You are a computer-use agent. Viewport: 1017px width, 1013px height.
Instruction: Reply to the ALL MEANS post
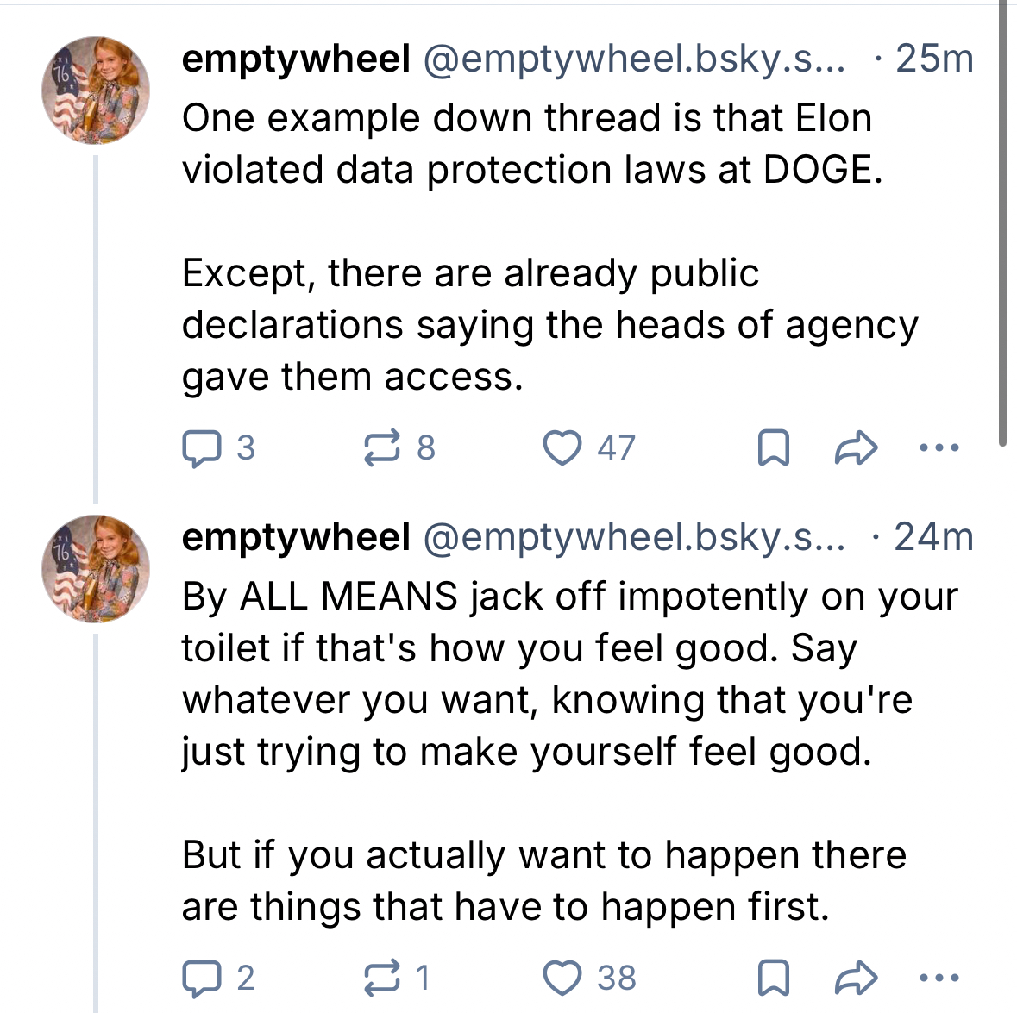click(x=200, y=979)
